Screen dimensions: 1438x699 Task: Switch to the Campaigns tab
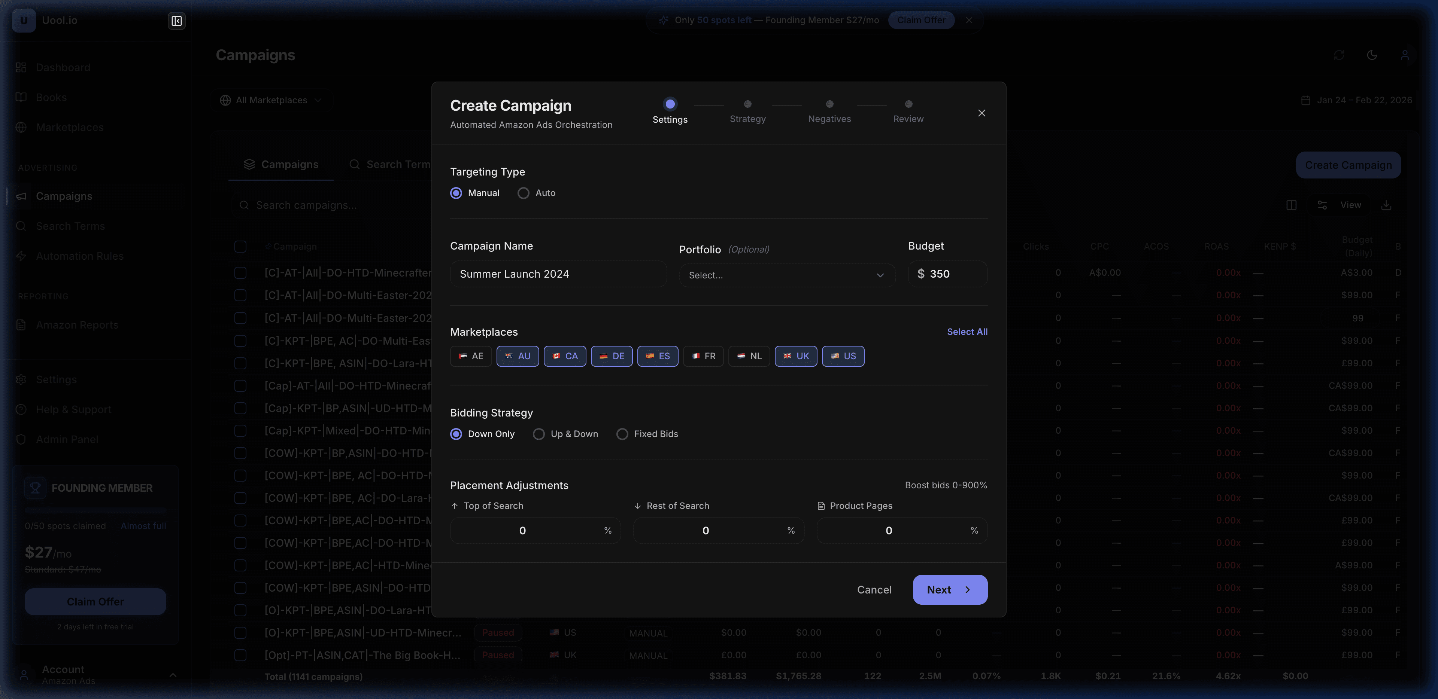click(x=281, y=164)
